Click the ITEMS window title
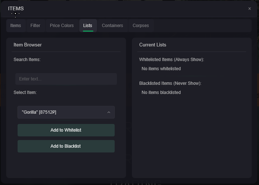Image resolution: width=259 pixels, height=185 pixels. [16, 8]
